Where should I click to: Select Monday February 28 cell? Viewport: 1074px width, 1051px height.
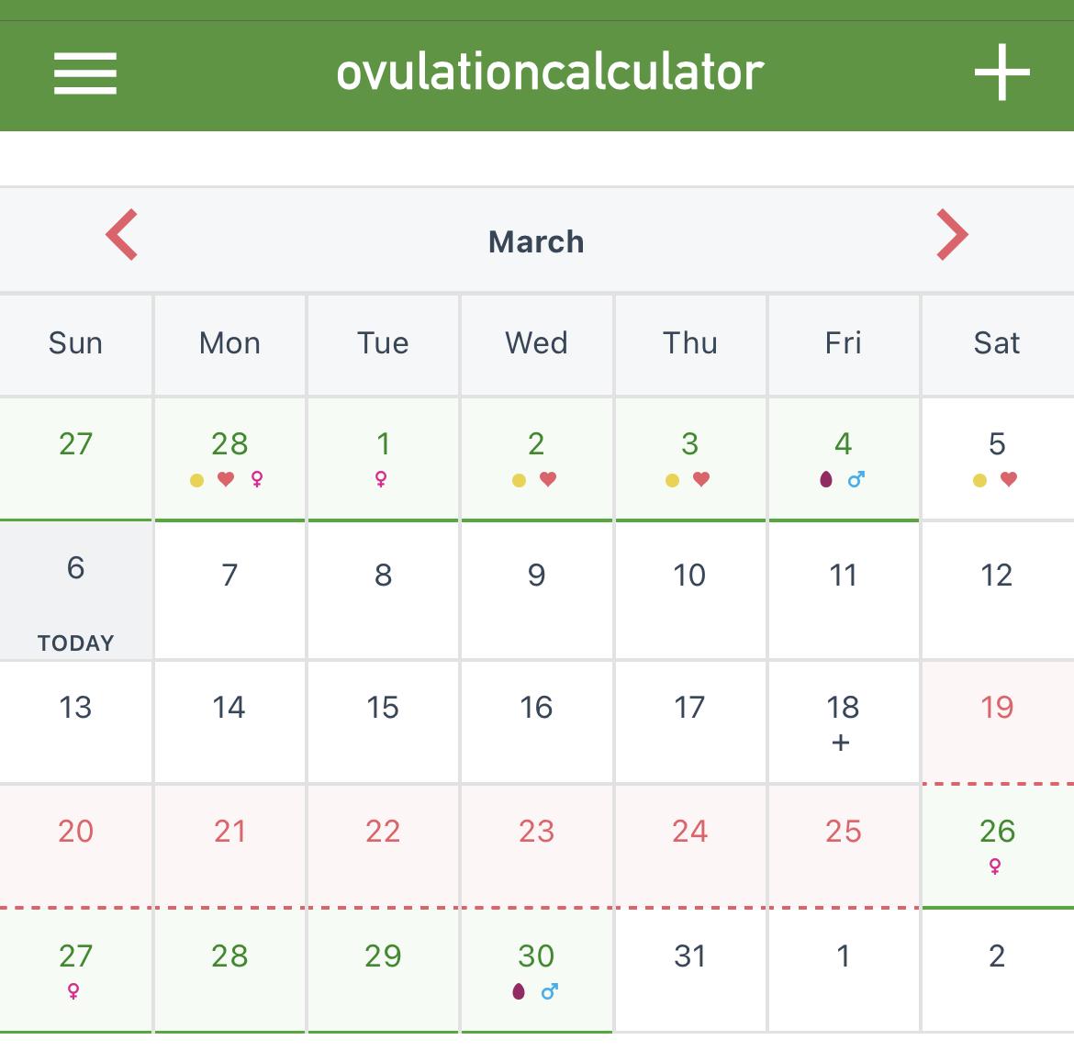[229, 458]
